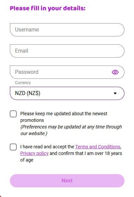The image size is (134, 197).
Task: Click the Next button
Action: (67, 181)
